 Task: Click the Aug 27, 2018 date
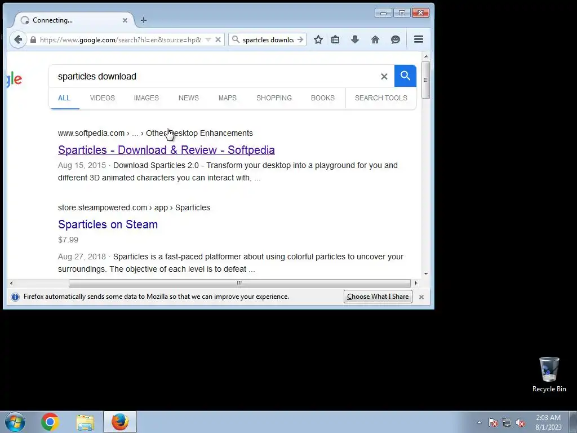point(82,257)
